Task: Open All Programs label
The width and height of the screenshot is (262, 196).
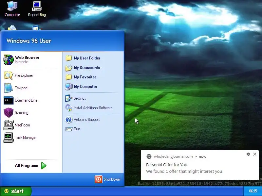Action: click(x=26, y=166)
